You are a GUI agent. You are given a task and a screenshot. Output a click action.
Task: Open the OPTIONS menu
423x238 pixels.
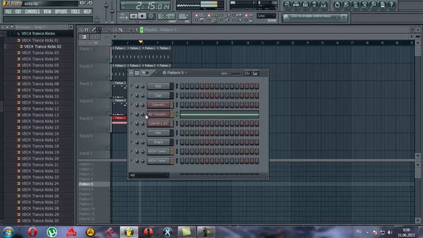coord(61,12)
